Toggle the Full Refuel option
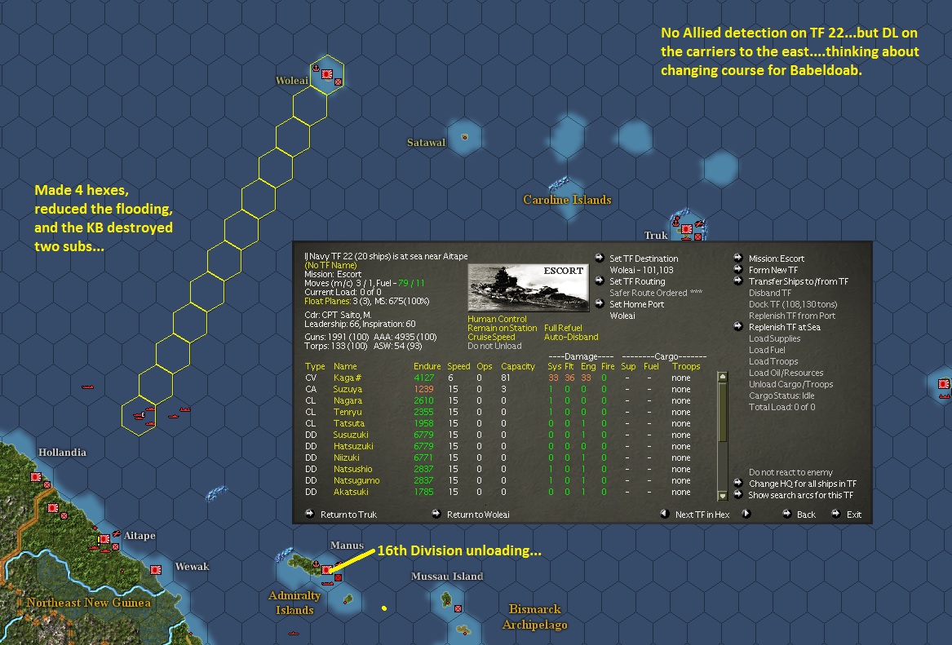Viewport: 952px width, 645px height. [563, 328]
